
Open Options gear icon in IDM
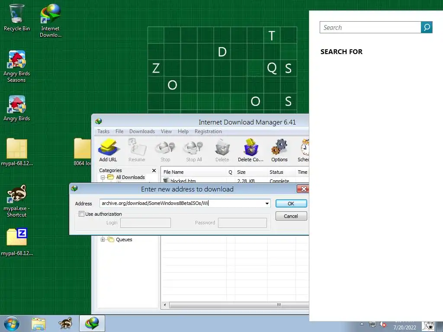[x=279, y=150]
